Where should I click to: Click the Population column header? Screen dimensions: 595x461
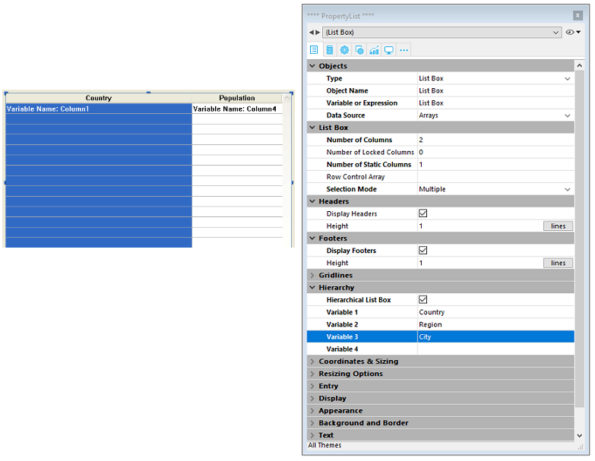(237, 98)
